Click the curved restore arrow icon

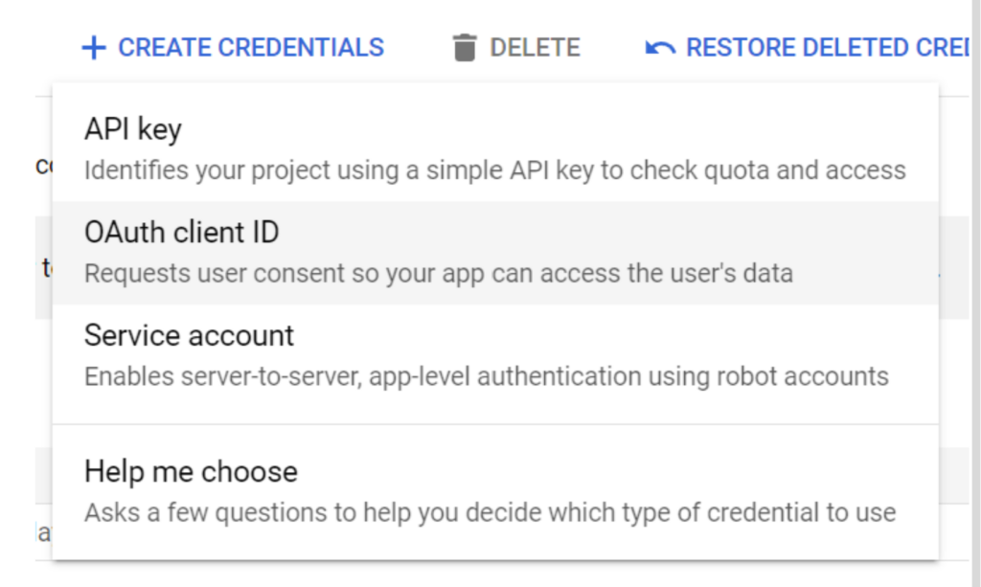pyautogui.click(x=660, y=48)
